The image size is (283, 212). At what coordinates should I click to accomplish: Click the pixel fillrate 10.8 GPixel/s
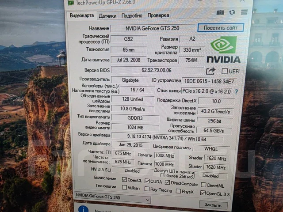tap(133, 109)
